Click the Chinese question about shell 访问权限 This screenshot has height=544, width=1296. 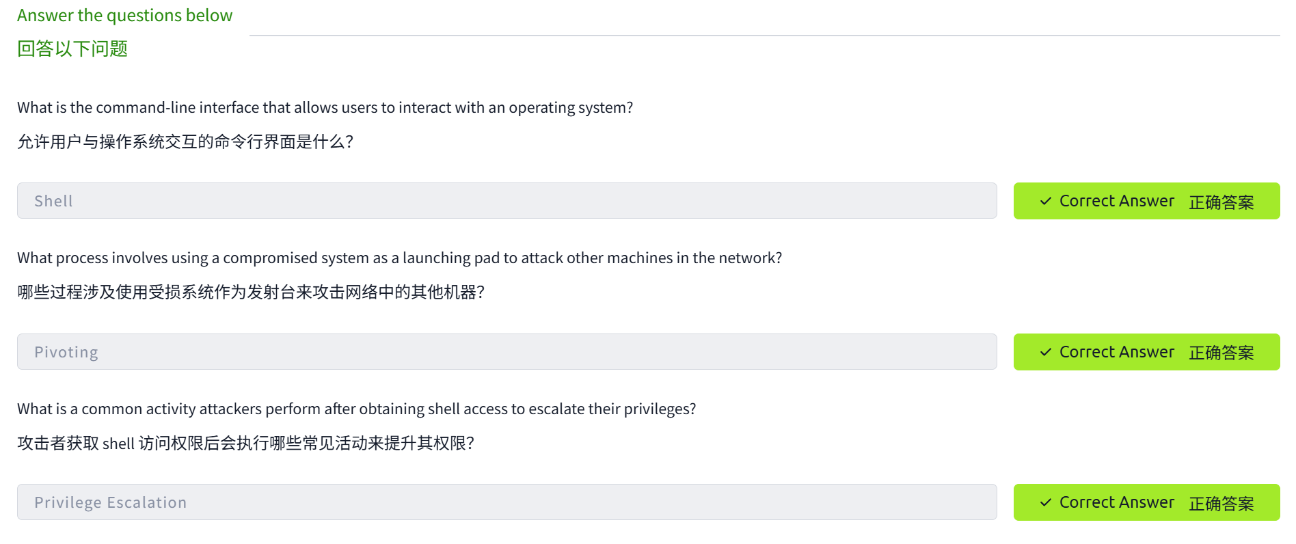245,443
